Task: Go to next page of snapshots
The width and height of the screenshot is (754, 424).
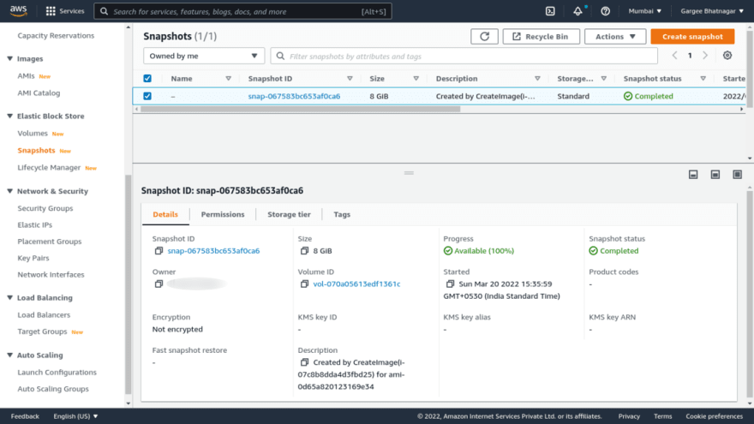Action: click(705, 56)
